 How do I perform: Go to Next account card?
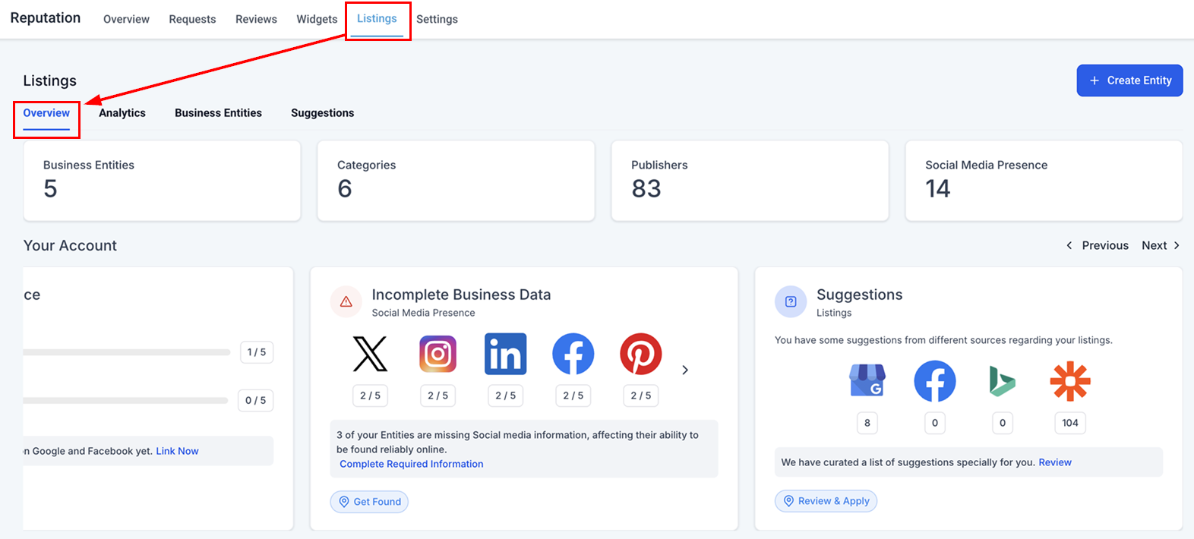click(x=1160, y=245)
